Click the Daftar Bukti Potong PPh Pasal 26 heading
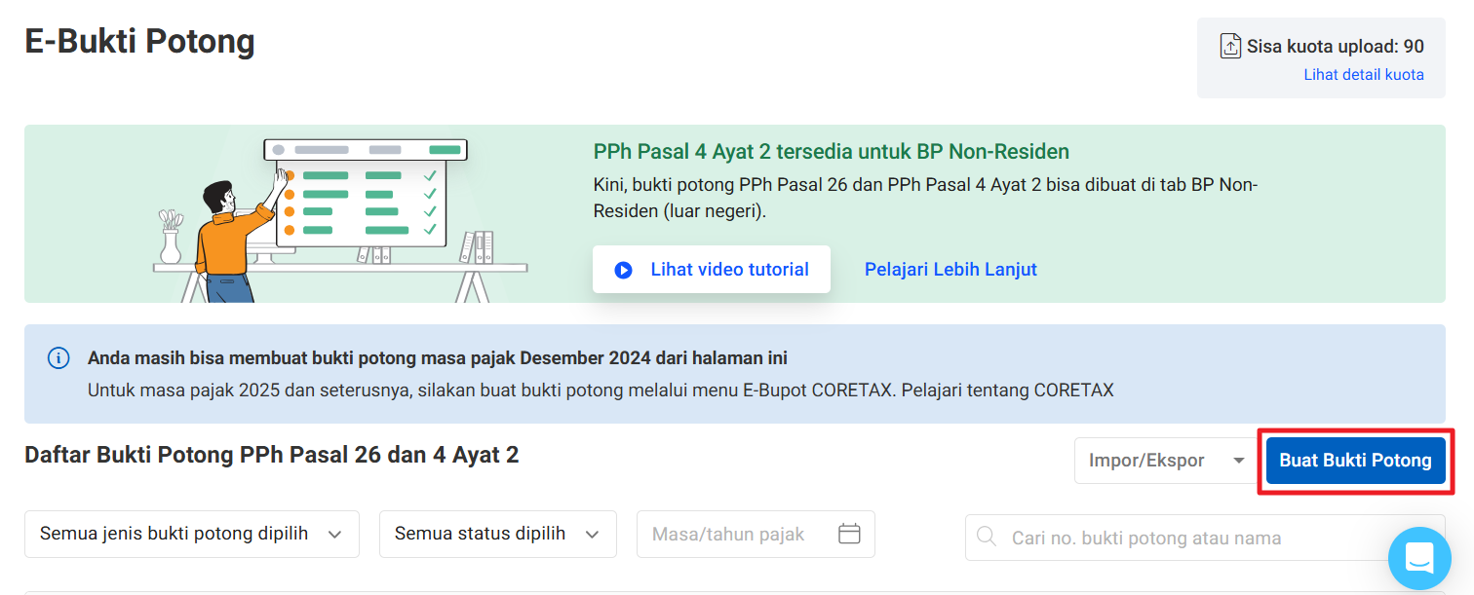The width and height of the screenshot is (1474, 595). click(271, 455)
